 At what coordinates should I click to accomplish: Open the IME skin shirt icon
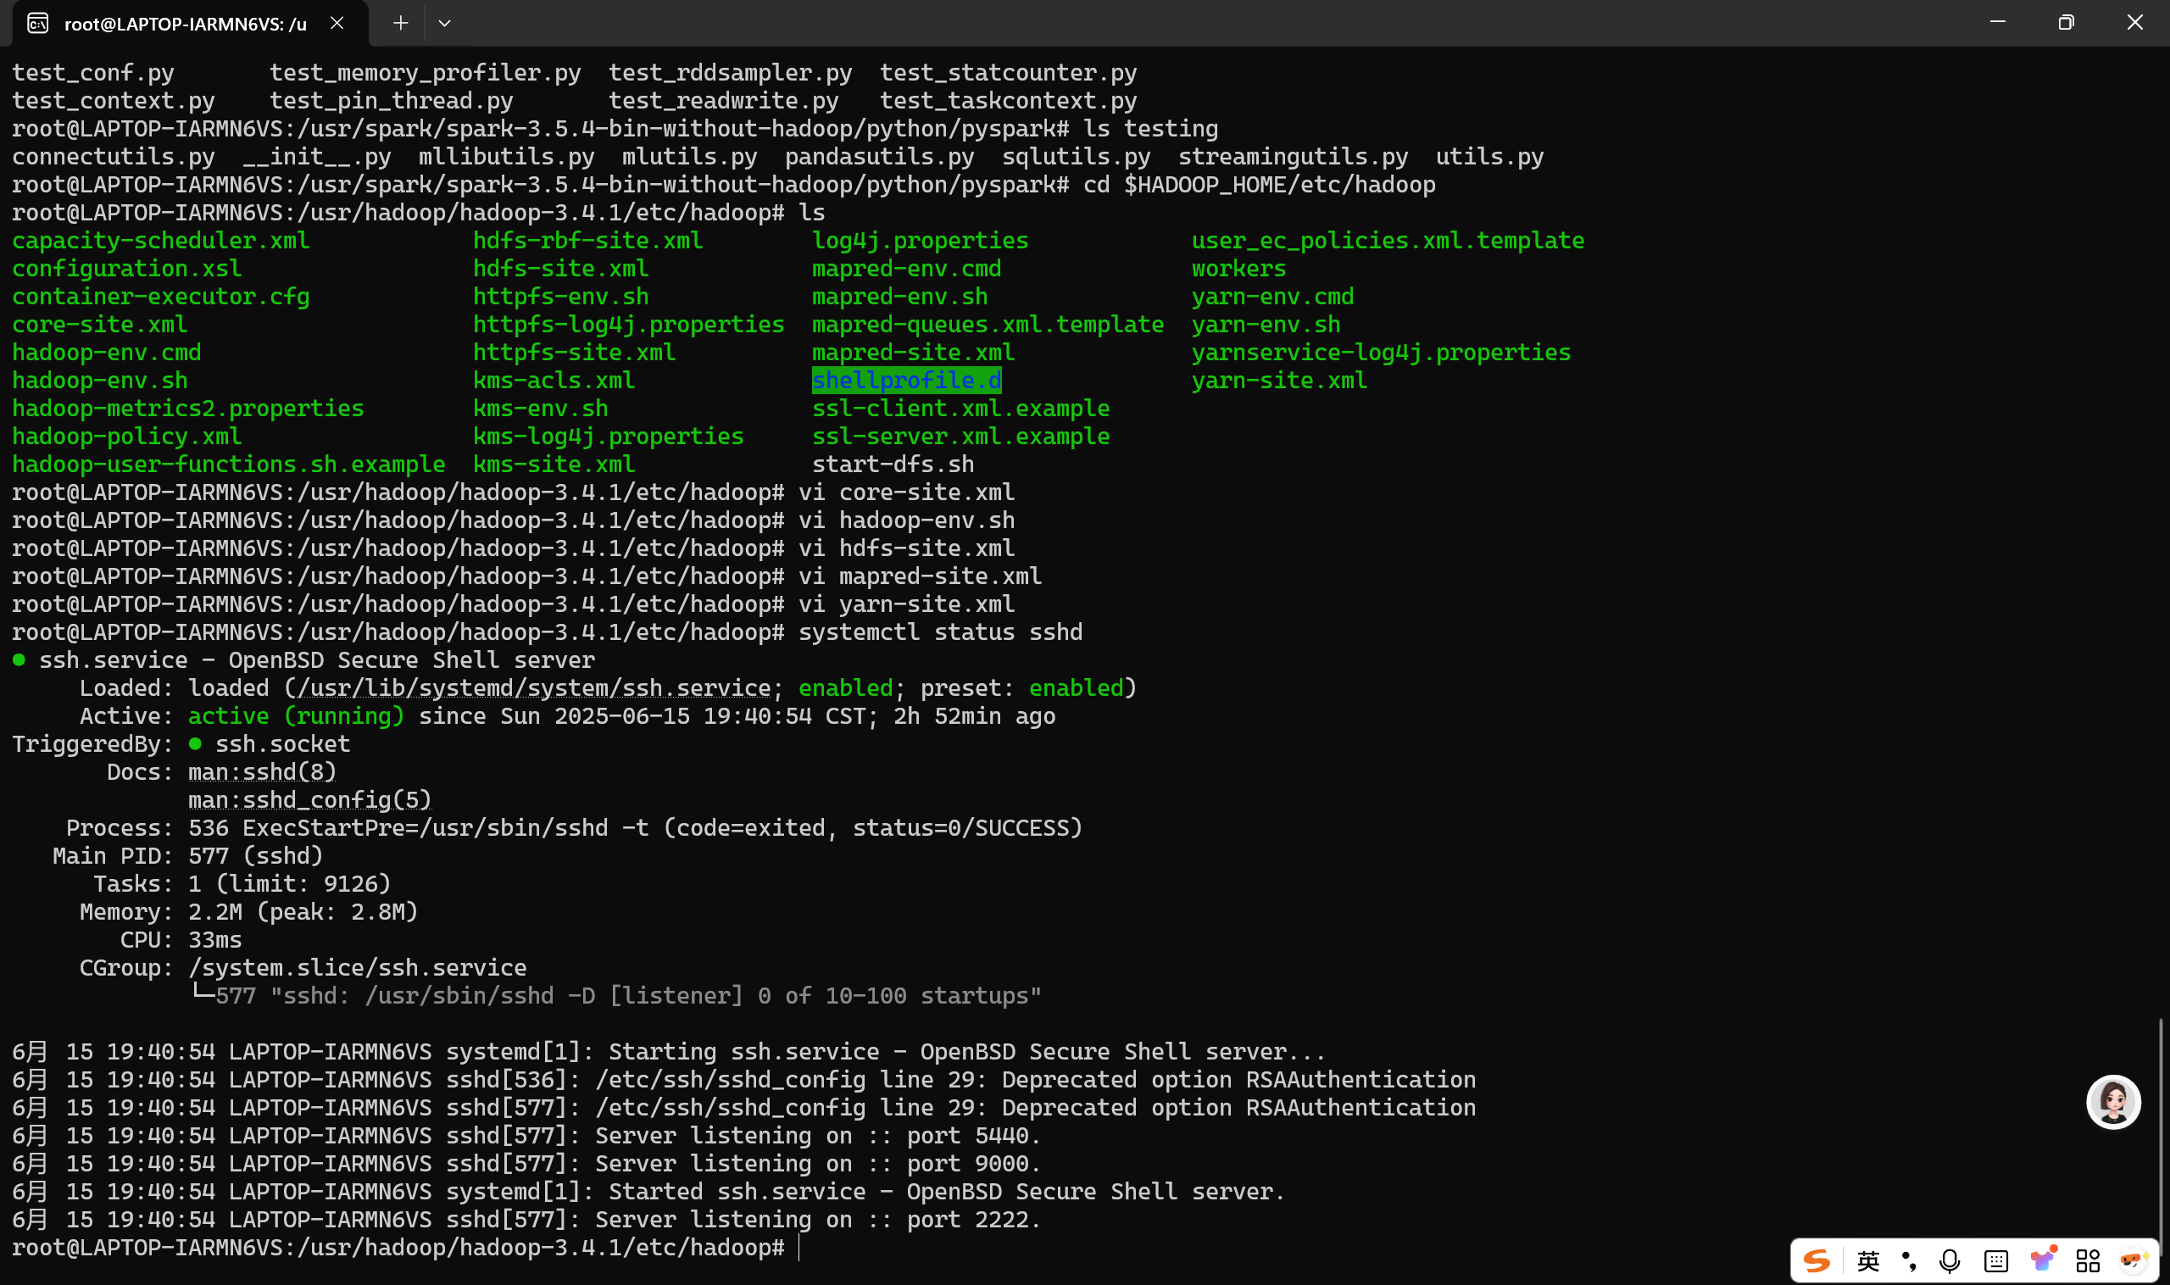[2043, 1260]
